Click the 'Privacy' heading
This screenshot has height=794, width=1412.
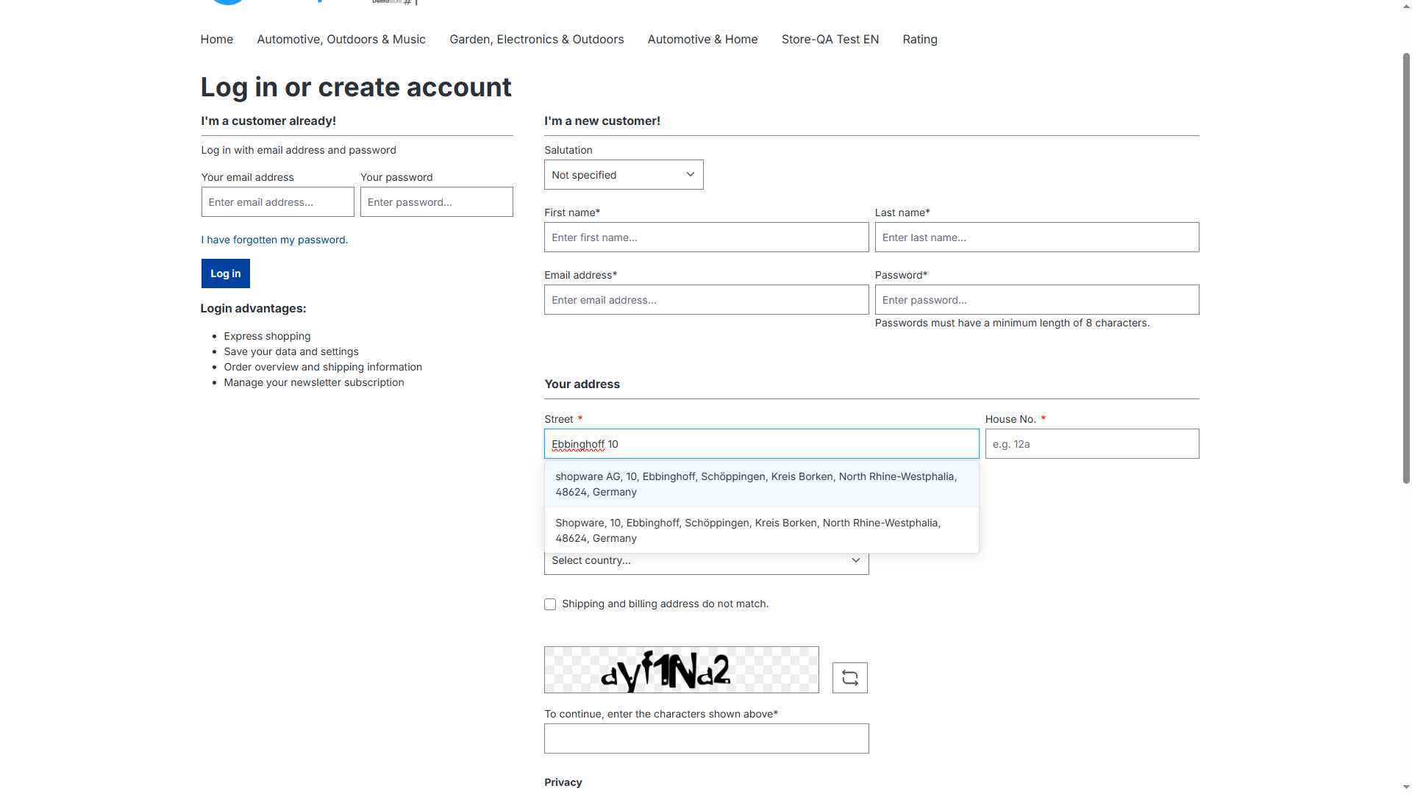pyautogui.click(x=563, y=782)
